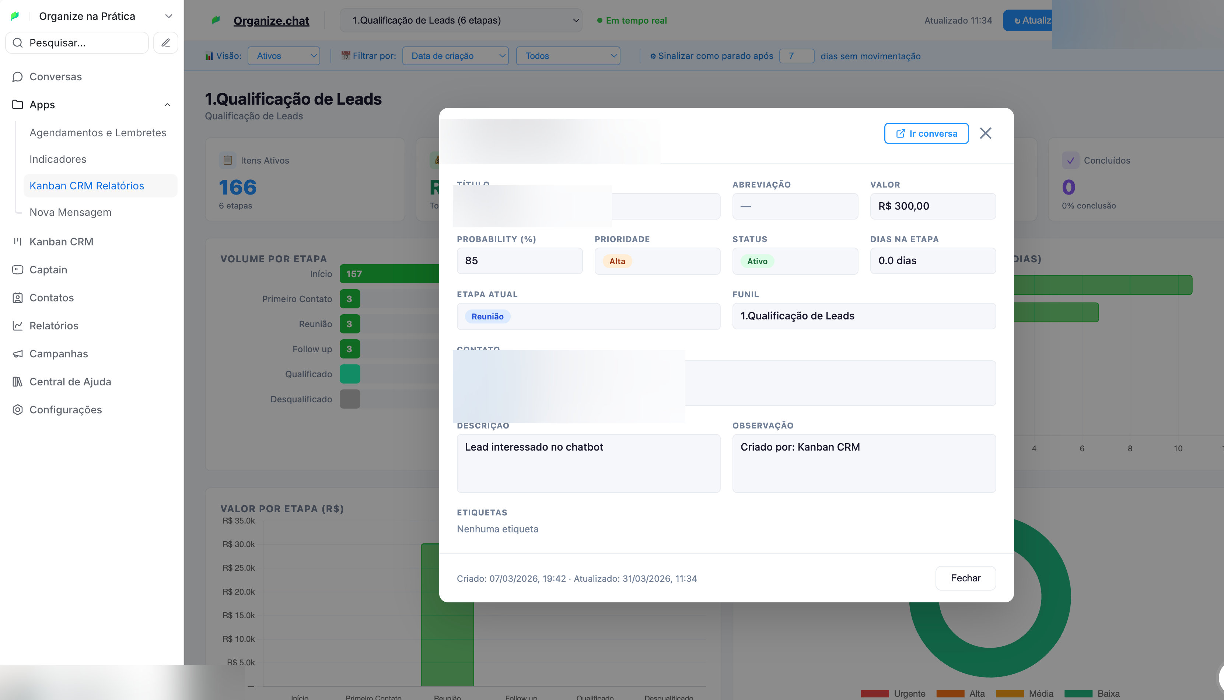Click the Probability field showing 85
The image size is (1224, 700).
[x=519, y=260]
